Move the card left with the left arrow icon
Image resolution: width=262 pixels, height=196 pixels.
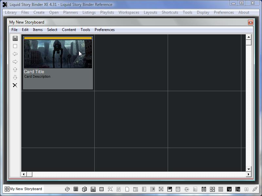pos(15,54)
